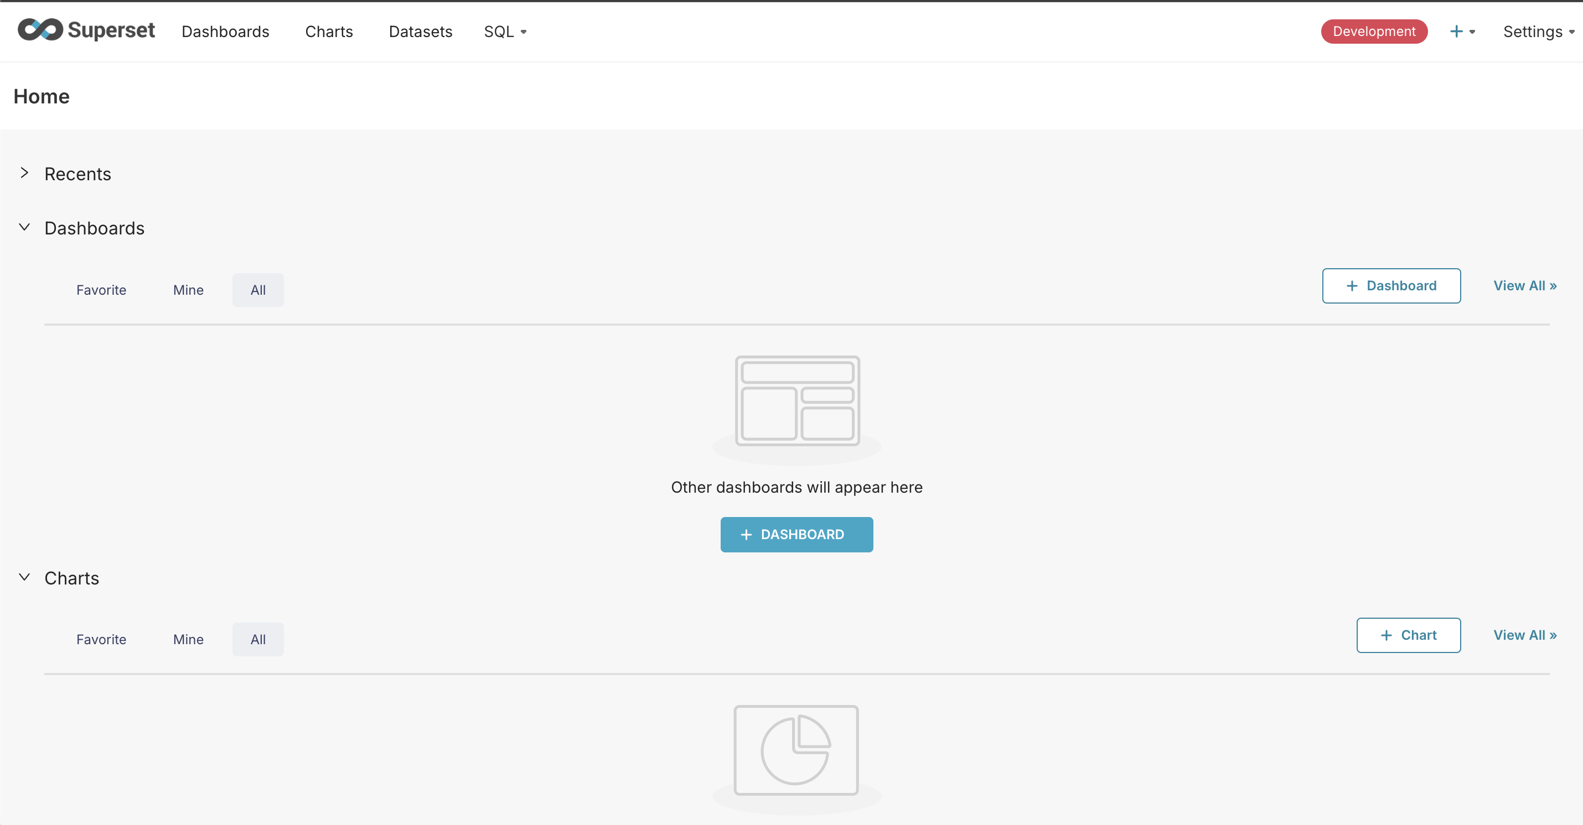Viewport: 1583px width, 825px height.
Task: Select Mine tab under Dashboards section
Action: click(x=188, y=290)
